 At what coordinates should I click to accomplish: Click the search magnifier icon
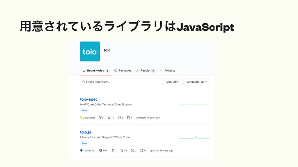[84, 82]
